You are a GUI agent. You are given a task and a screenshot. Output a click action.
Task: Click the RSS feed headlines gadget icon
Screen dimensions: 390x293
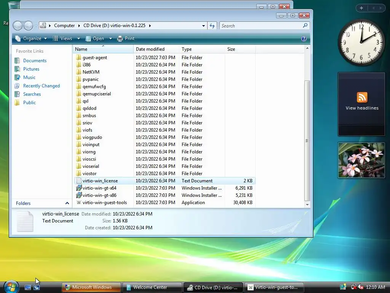point(362,97)
